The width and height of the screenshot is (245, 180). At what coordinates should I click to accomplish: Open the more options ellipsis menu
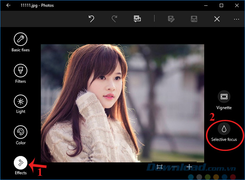click(237, 19)
